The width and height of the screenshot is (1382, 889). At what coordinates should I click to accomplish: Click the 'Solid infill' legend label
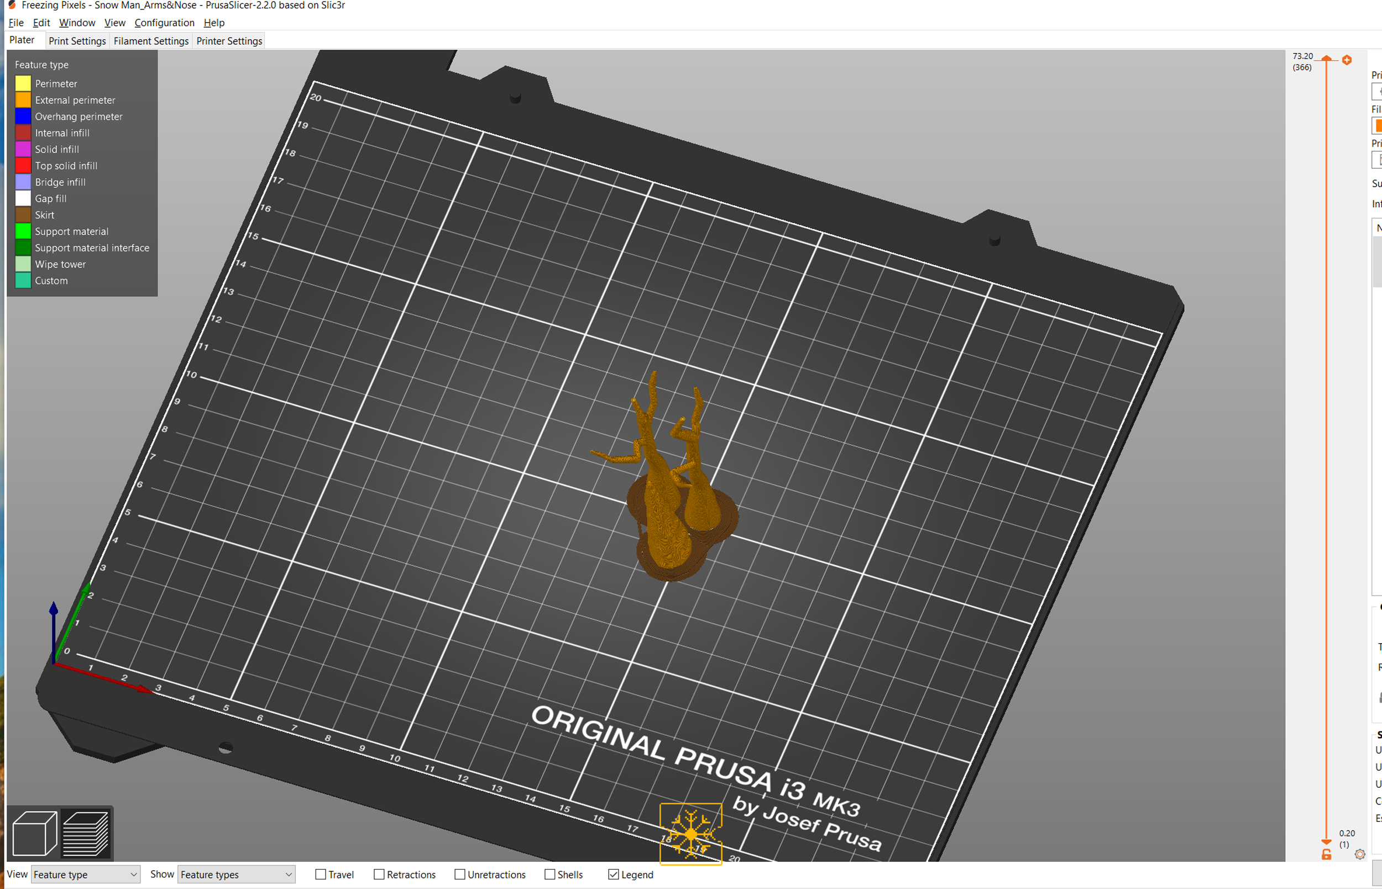[x=56, y=150]
